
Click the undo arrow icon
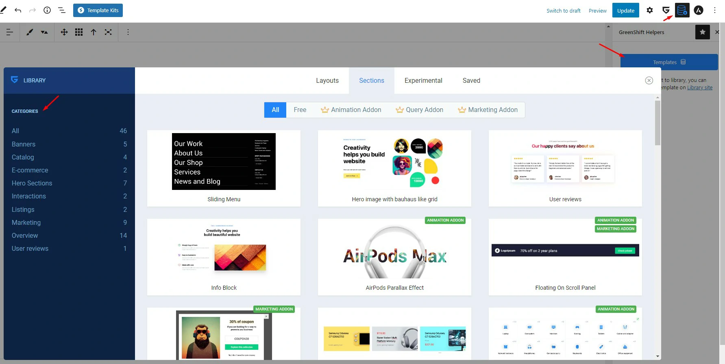(18, 10)
